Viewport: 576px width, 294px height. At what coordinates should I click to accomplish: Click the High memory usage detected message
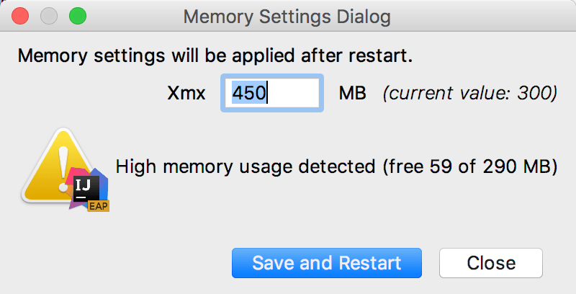tap(245, 167)
